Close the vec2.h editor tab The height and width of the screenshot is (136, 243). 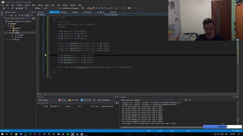click(58, 12)
